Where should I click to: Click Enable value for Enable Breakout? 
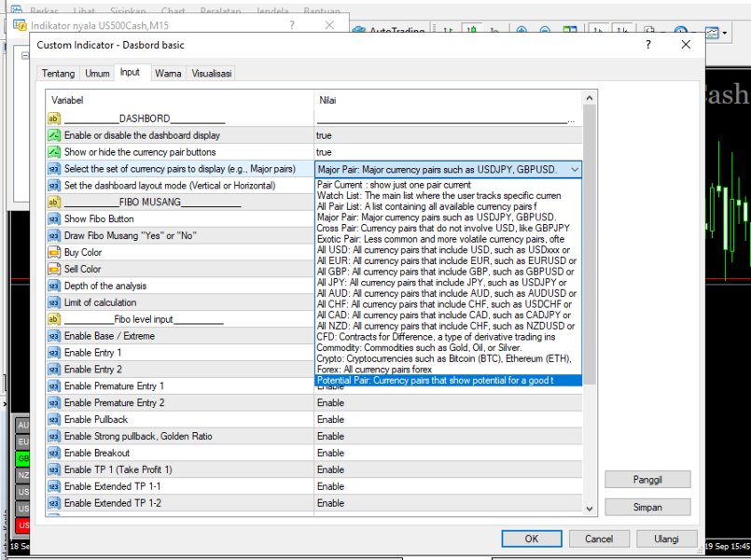coord(448,454)
